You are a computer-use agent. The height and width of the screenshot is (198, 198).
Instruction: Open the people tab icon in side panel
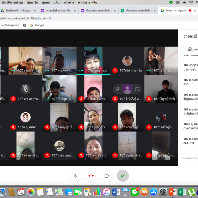190,49
